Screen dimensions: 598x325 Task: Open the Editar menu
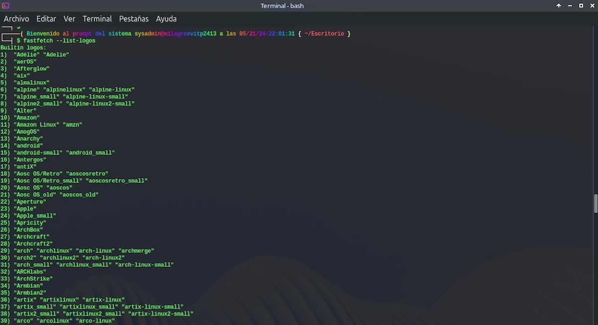pos(46,18)
